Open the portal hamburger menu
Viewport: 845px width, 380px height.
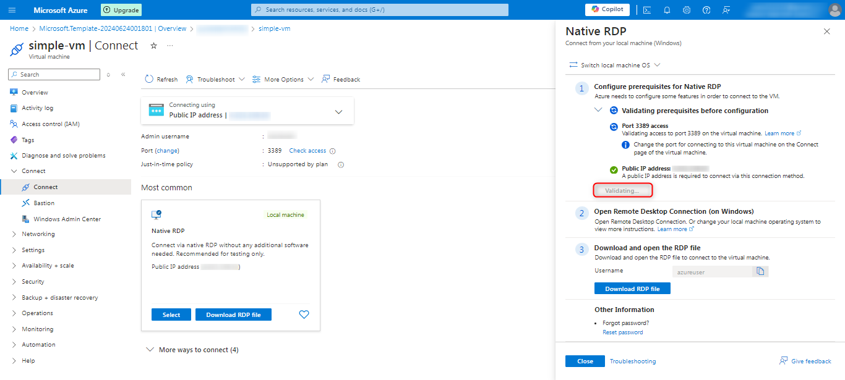click(x=12, y=10)
